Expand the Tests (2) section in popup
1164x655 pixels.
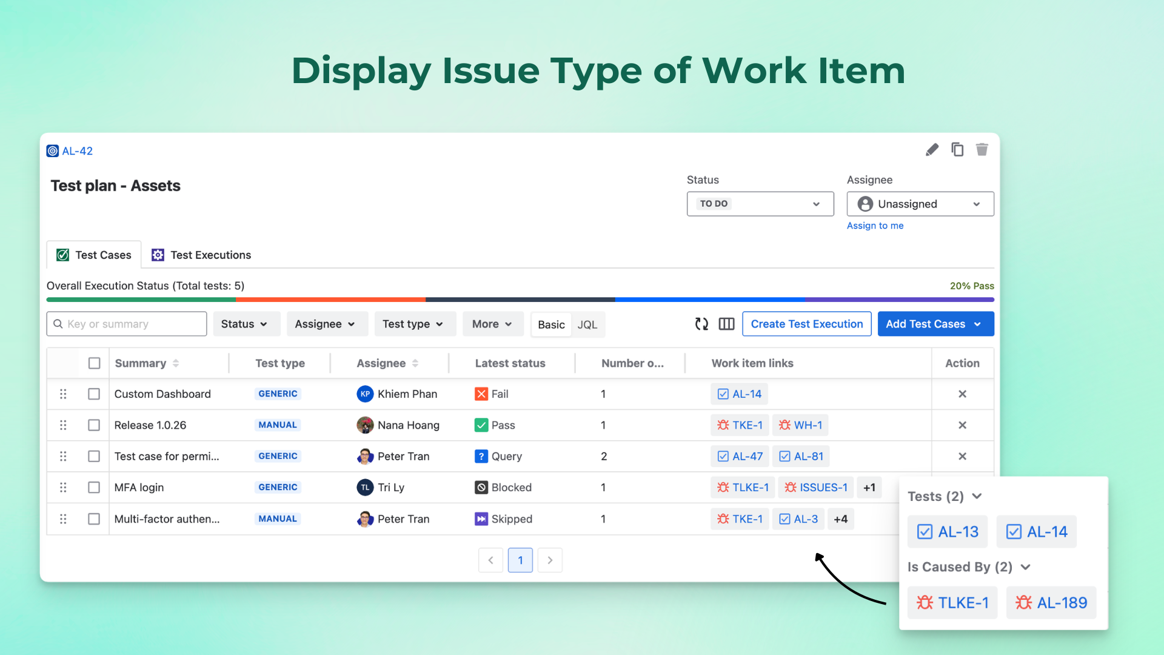(977, 496)
